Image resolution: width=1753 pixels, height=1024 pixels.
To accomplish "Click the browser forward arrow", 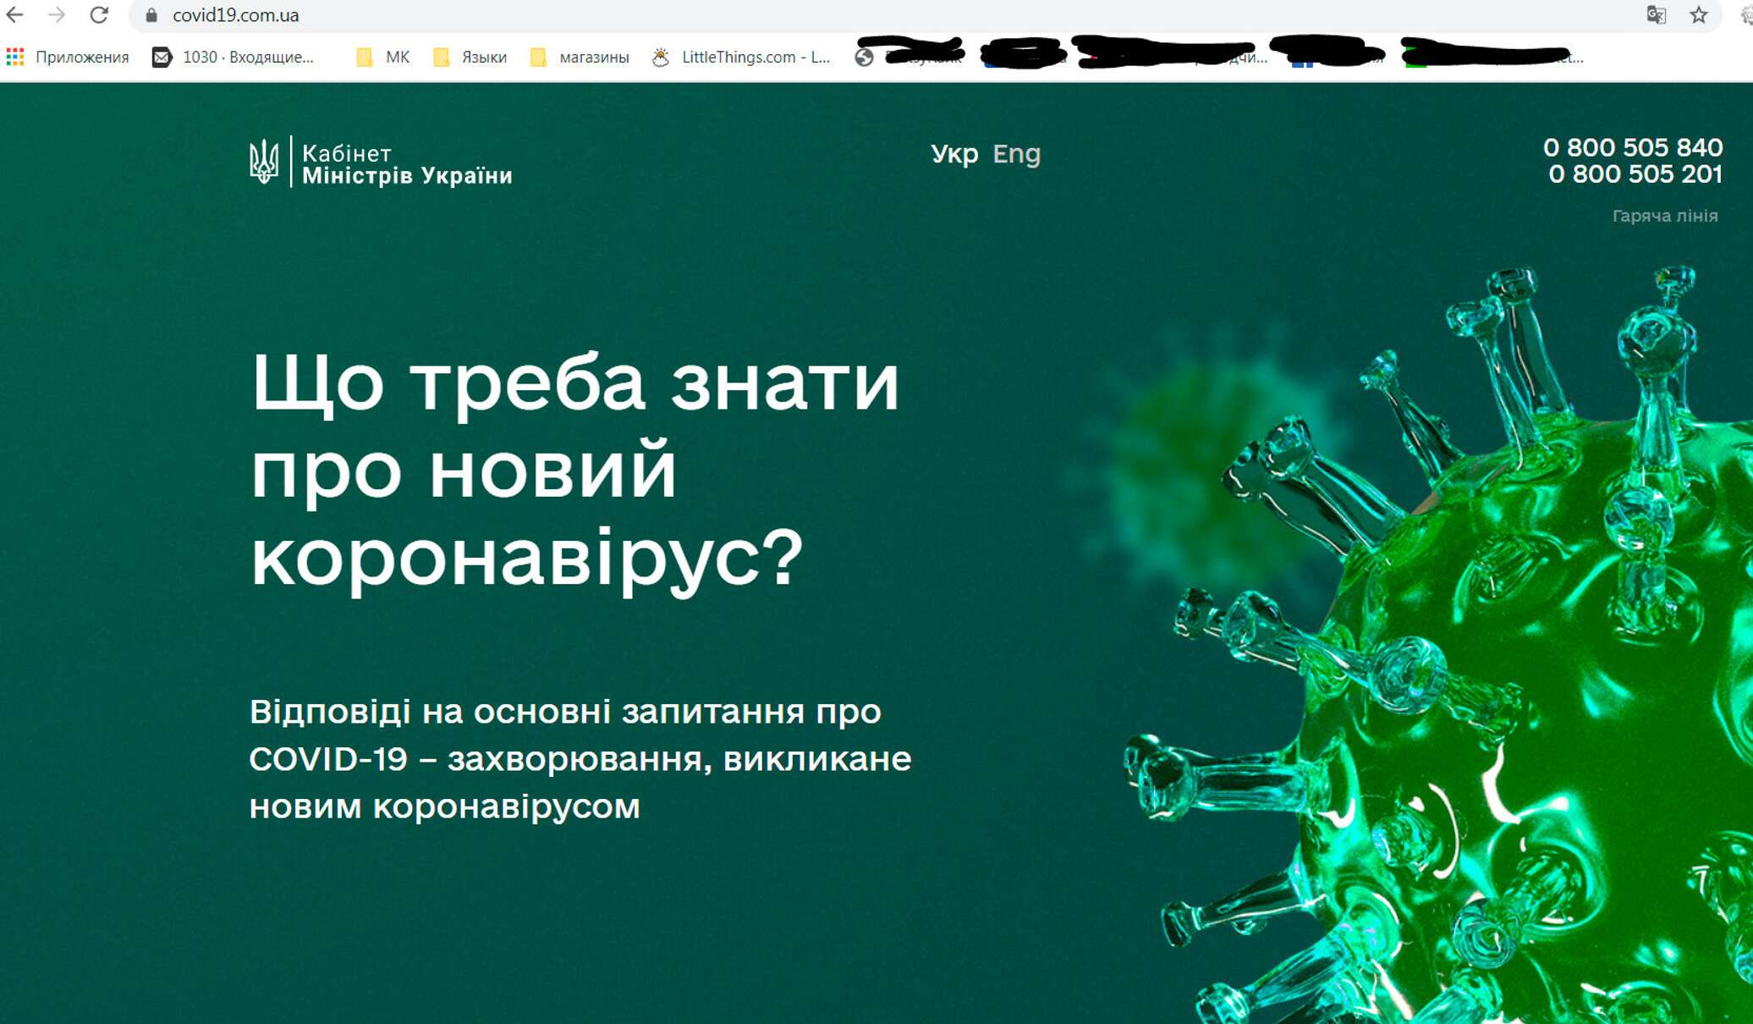I will [x=57, y=15].
